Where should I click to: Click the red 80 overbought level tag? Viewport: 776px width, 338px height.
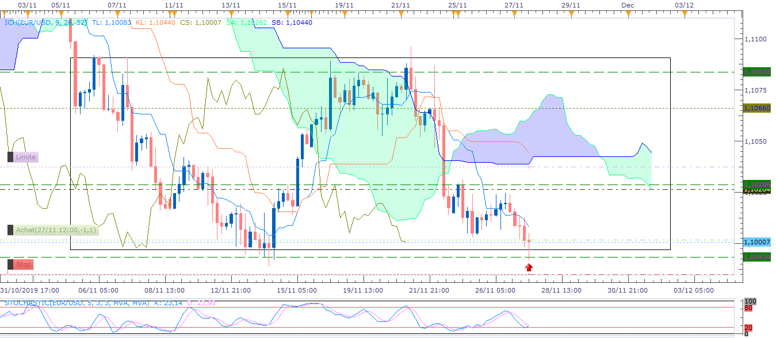[748, 308]
